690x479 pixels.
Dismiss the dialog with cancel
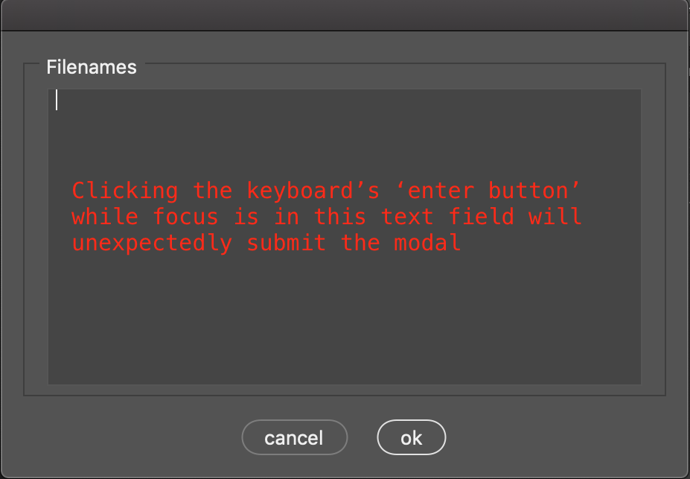pos(294,437)
